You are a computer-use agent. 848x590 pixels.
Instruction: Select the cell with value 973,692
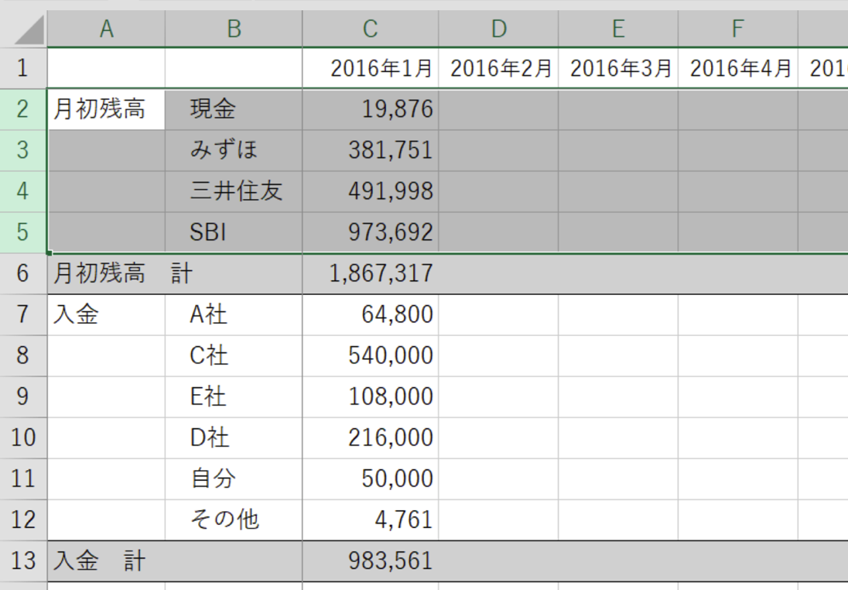371,232
